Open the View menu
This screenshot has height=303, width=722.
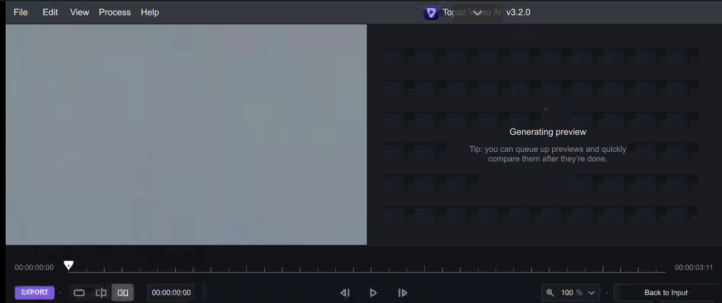[x=80, y=12]
